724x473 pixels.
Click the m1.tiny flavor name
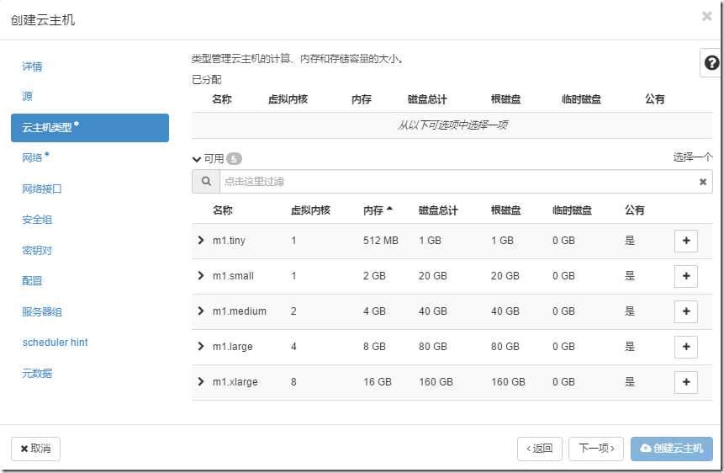click(229, 241)
